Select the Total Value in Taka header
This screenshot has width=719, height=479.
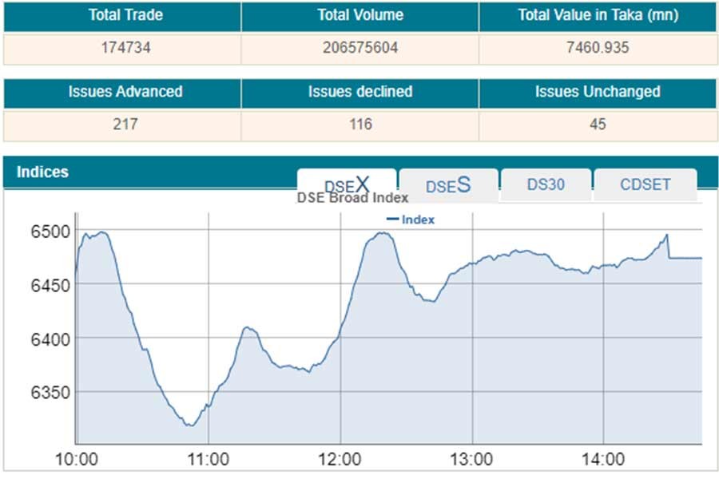(x=597, y=15)
